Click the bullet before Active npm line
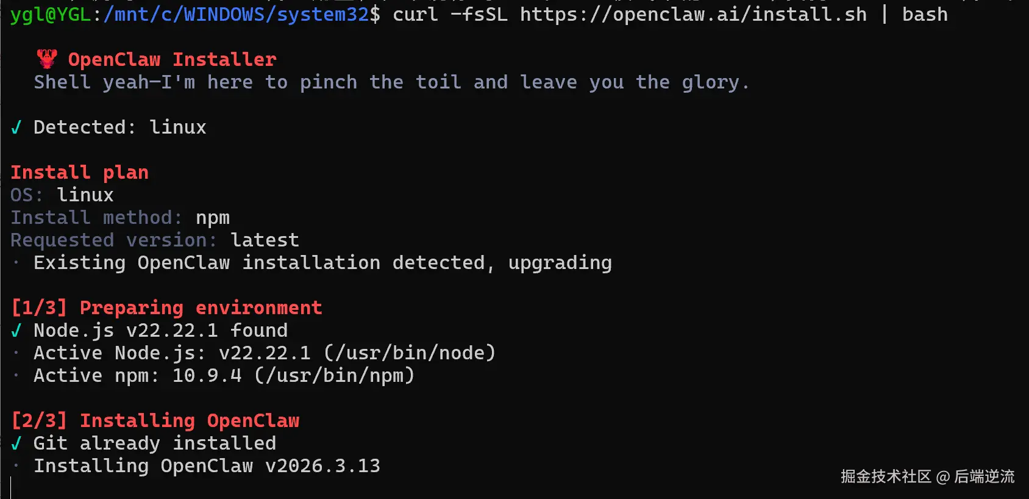Image resolution: width=1029 pixels, height=499 pixels. [x=16, y=376]
